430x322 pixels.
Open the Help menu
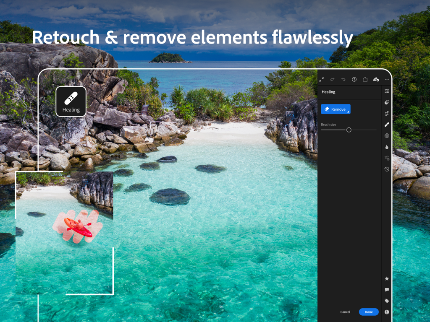click(x=354, y=79)
